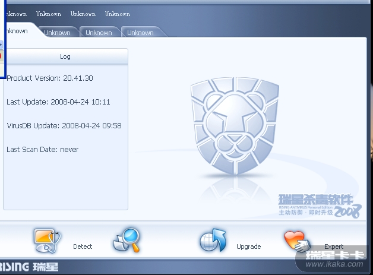
Task: Select the text 'Product Version: 20.41.30'
Action: 50,78
